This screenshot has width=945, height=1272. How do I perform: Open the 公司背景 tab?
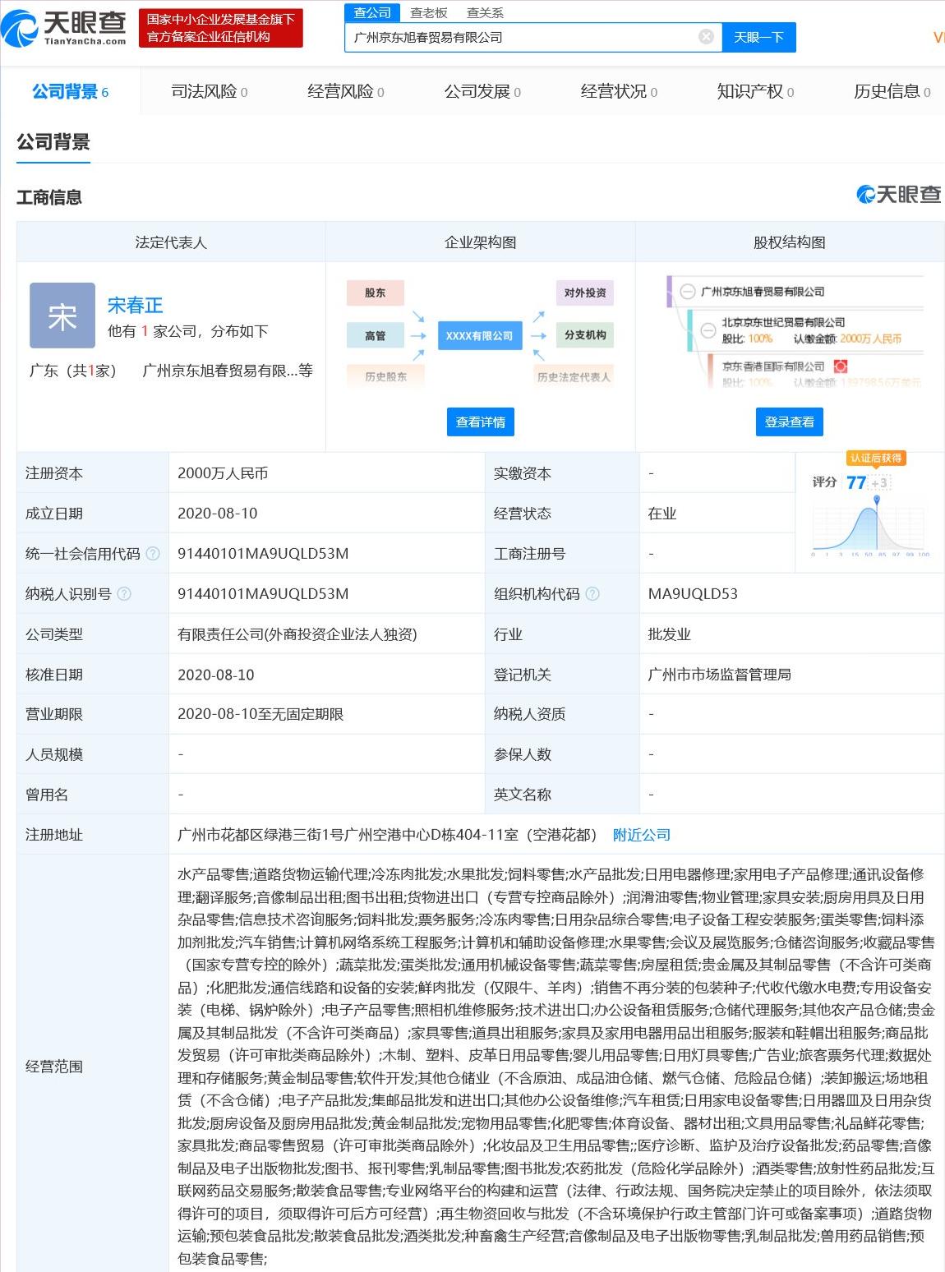pyautogui.click(x=70, y=92)
